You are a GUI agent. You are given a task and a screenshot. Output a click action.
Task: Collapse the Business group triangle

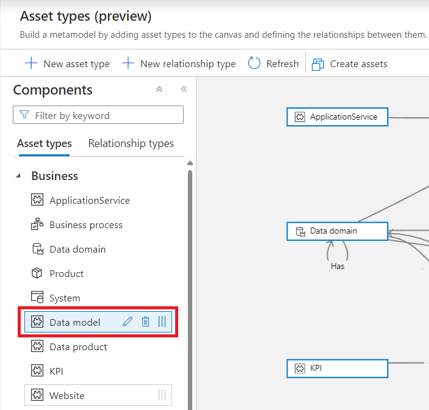point(18,176)
